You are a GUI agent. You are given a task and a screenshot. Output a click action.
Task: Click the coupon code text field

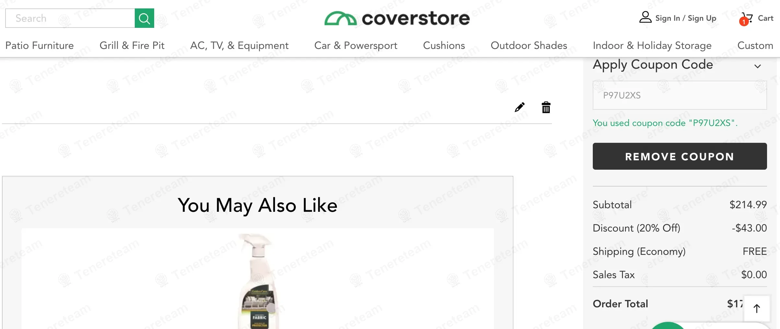coord(680,95)
